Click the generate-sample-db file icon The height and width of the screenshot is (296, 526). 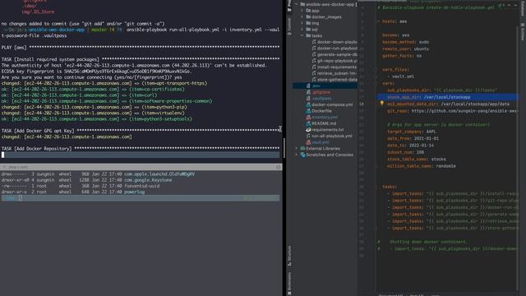coord(314,54)
